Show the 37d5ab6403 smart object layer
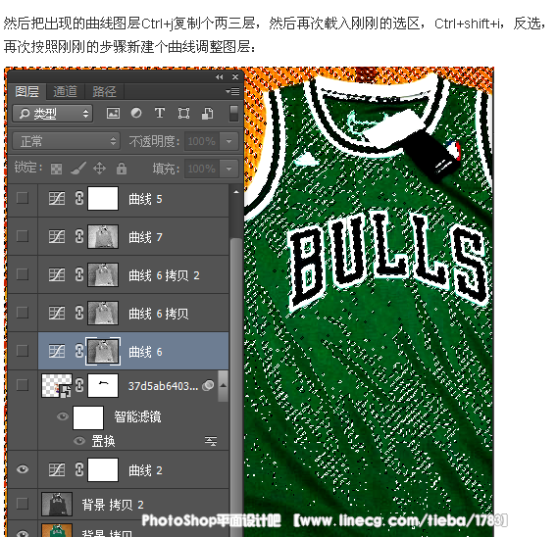The width and height of the screenshot is (557, 537). (23, 385)
